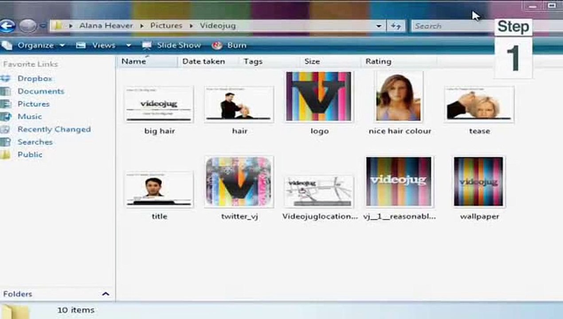Start the Slide Show
Screen dimensions: 563x319
[179, 45]
